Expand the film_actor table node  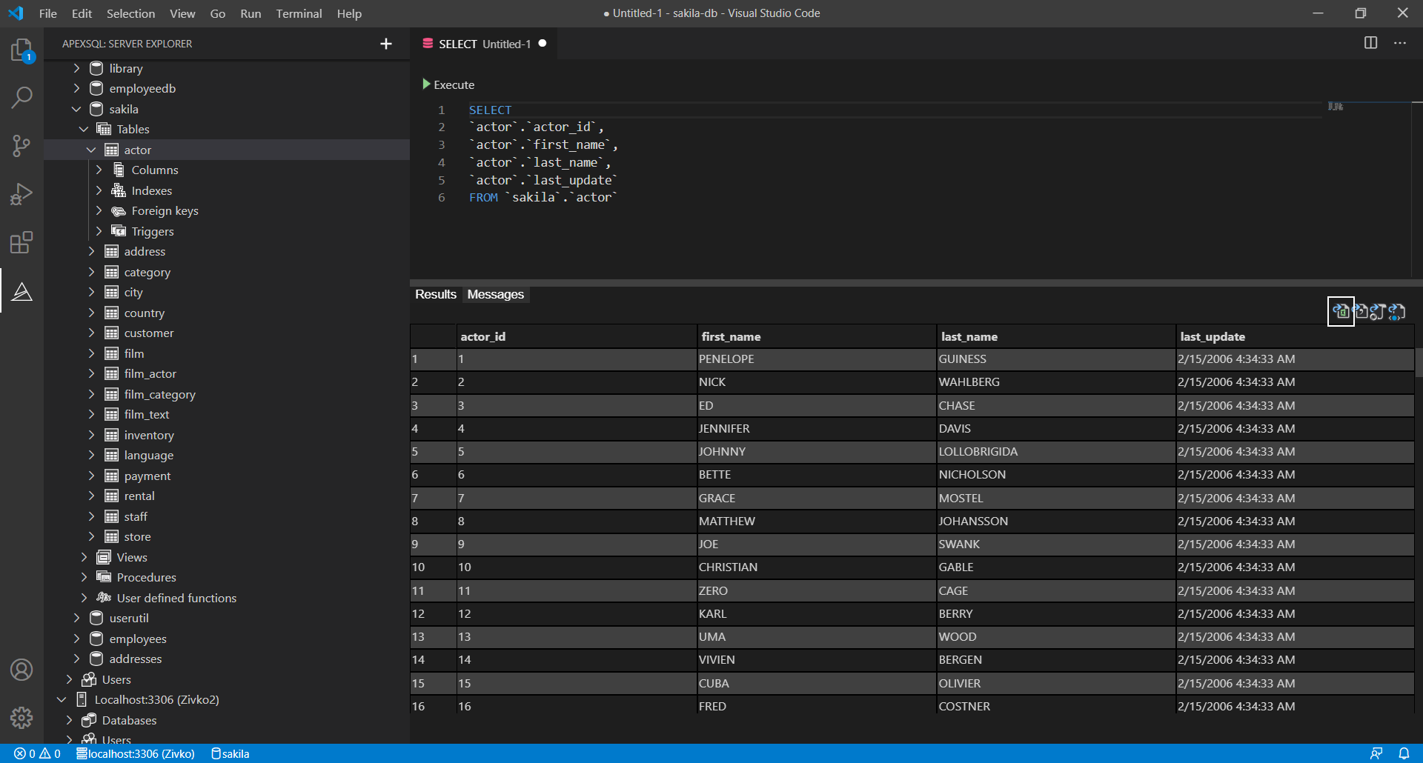coord(91,374)
